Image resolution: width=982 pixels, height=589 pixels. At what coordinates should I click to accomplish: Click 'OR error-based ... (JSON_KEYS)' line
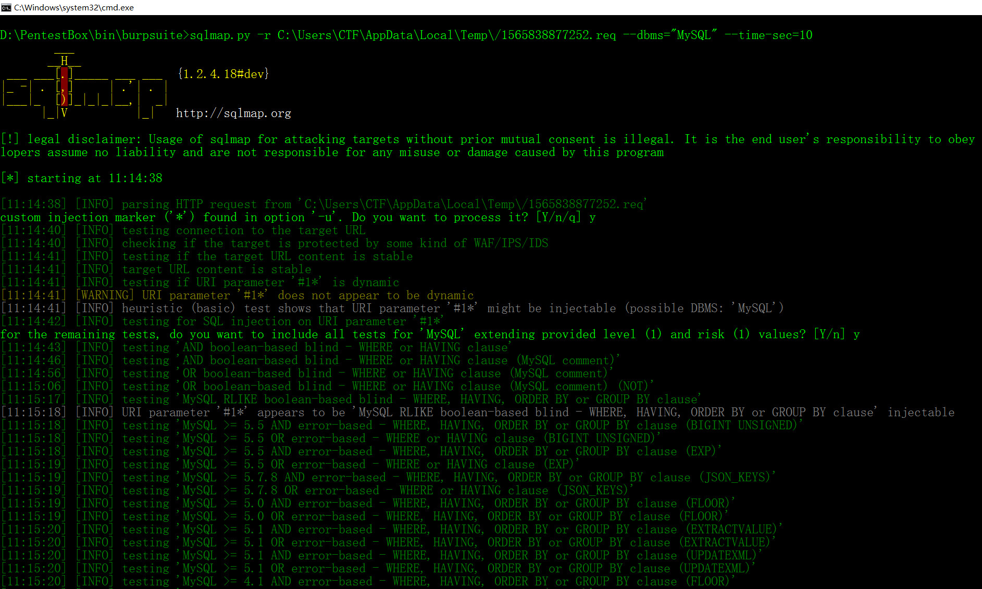pyautogui.click(x=317, y=491)
